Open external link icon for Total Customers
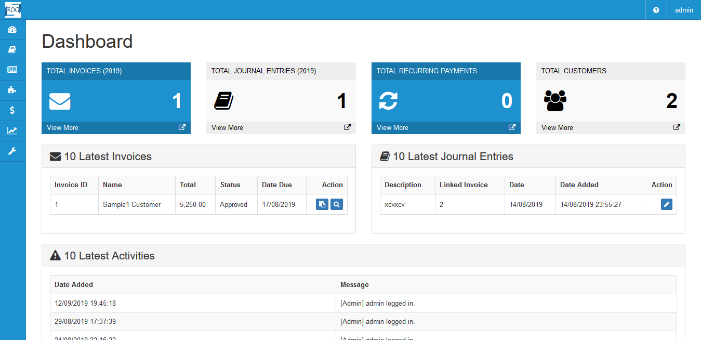Viewport: 701px width, 340px height. tap(677, 127)
